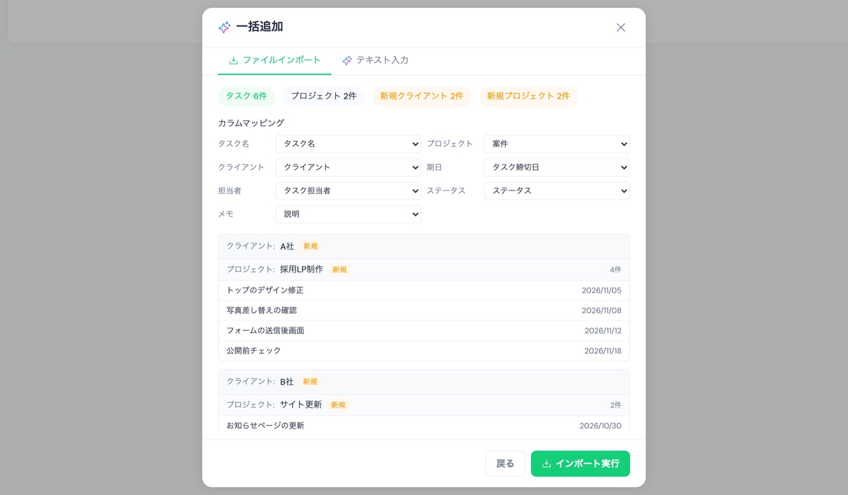Click the クライアント: B社 group header
The width and height of the screenshot is (848, 495).
424,382
